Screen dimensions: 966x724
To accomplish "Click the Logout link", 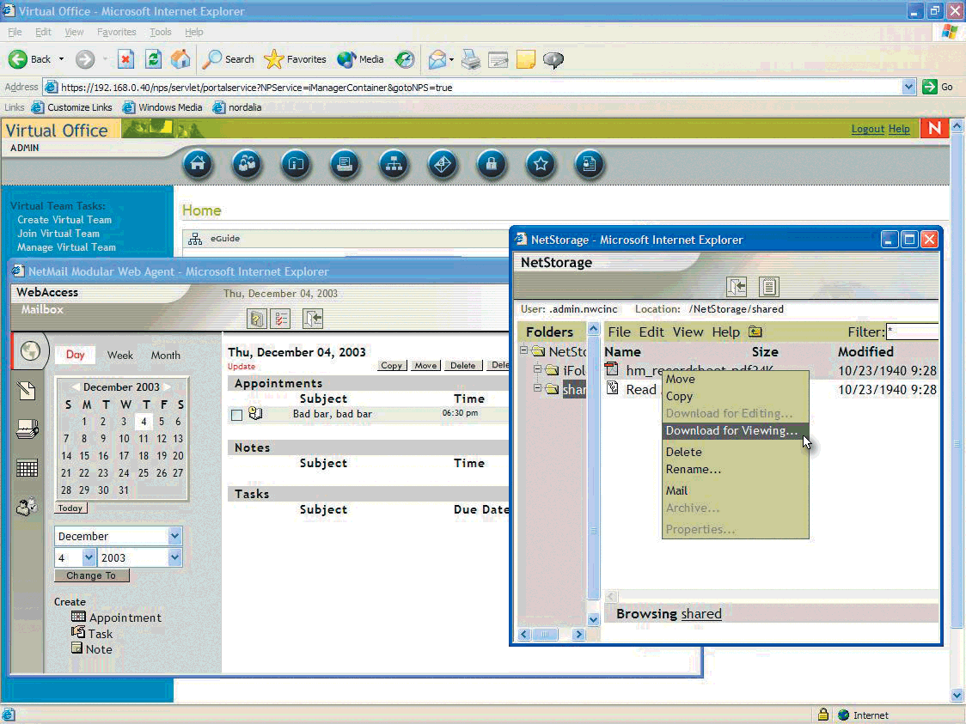I will pos(867,129).
